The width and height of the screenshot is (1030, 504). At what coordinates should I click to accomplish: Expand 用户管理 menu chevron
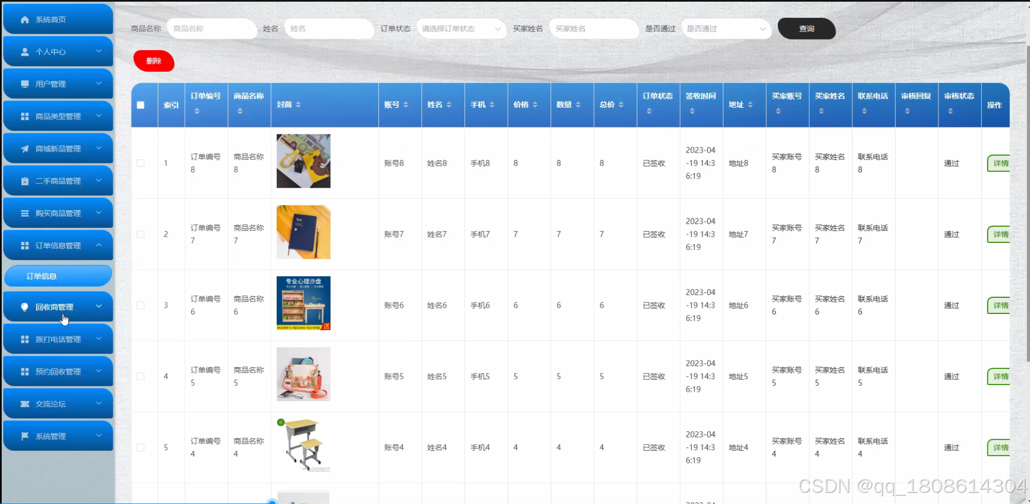(x=99, y=83)
